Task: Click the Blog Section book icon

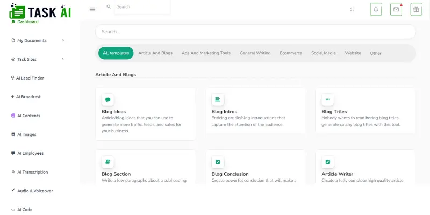Action: coord(108,162)
